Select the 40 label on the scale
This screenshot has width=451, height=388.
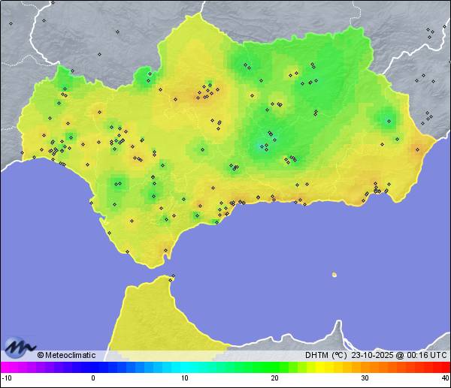pos(444,377)
